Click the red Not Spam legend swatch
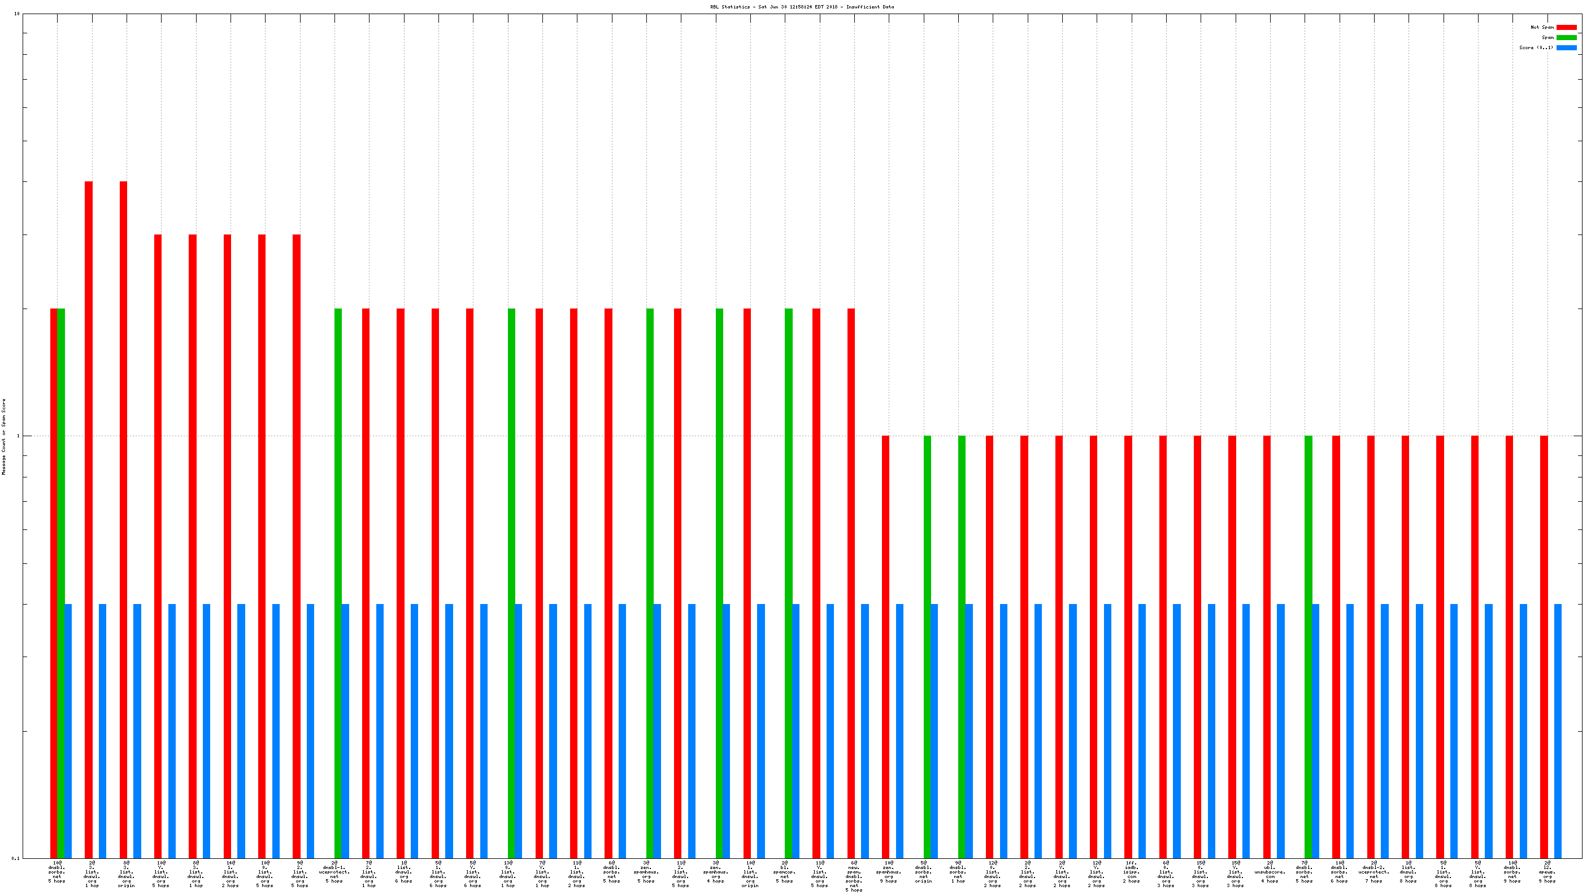 tap(1566, 27)
